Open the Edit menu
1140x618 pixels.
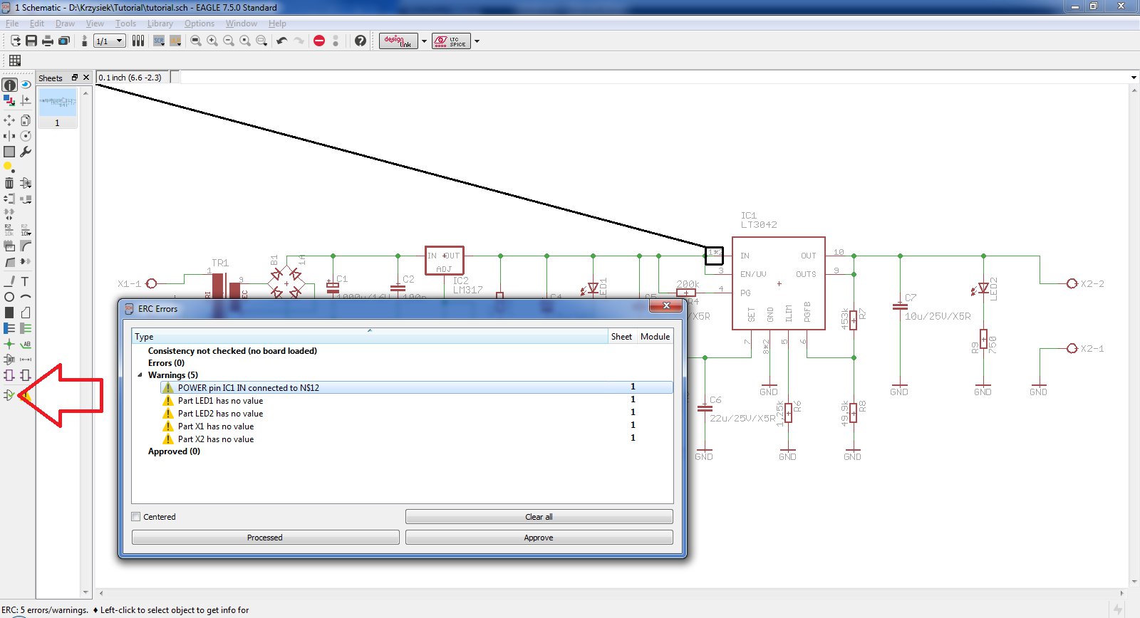click(37, 23)
